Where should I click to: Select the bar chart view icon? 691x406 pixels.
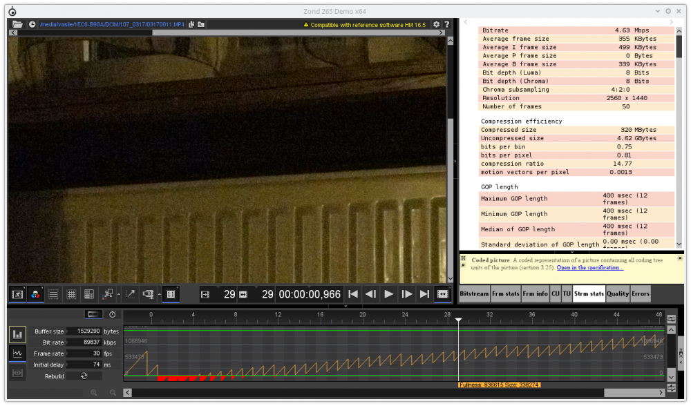point(17,335)
